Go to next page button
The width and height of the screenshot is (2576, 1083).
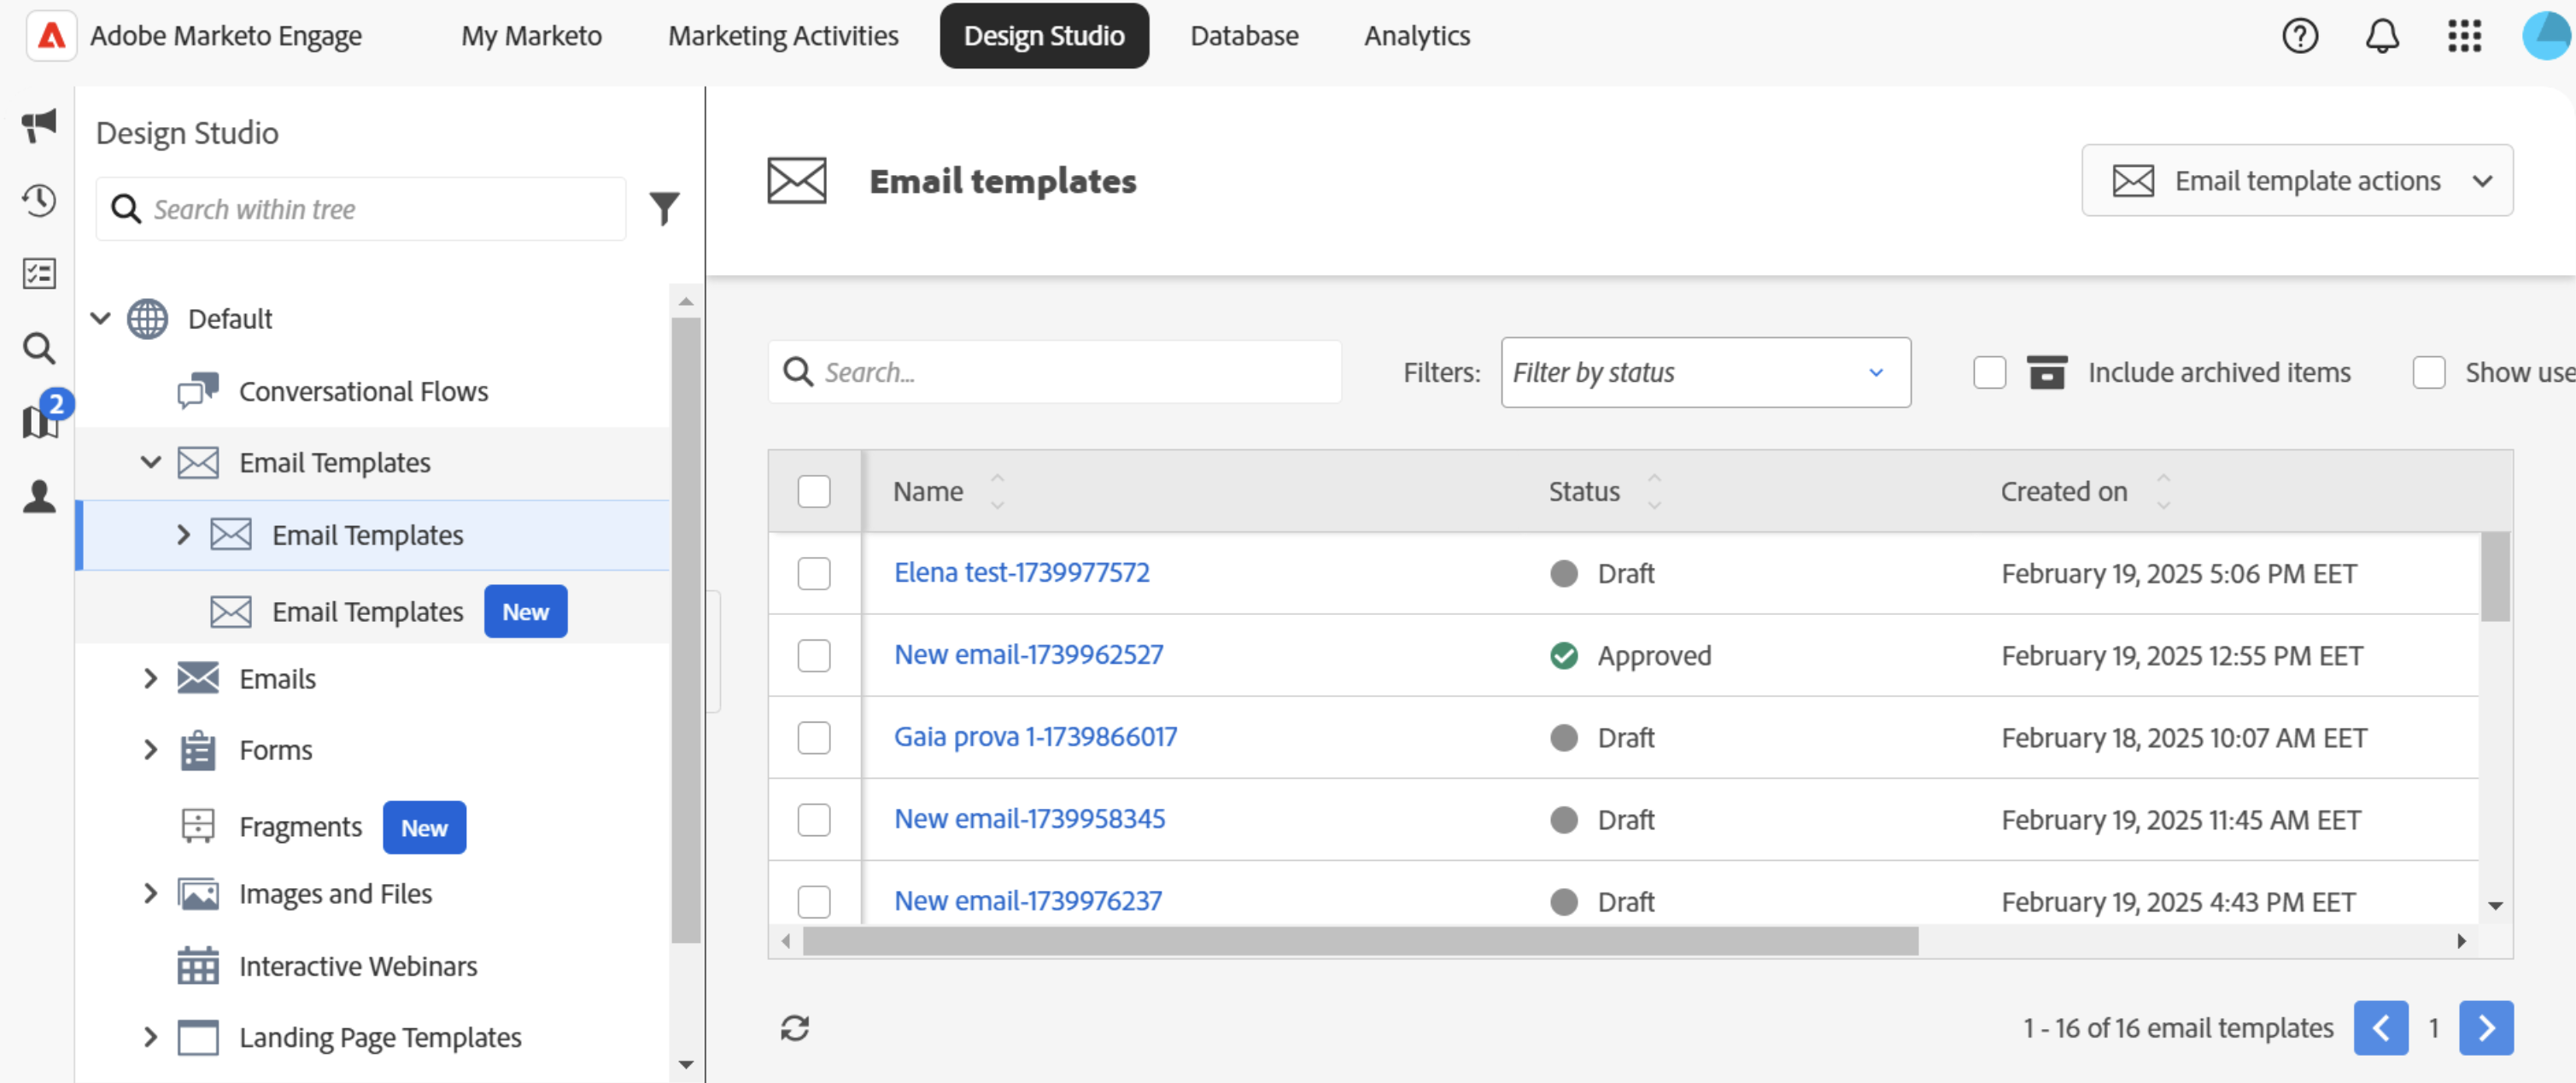(x=2486, y=1027)
